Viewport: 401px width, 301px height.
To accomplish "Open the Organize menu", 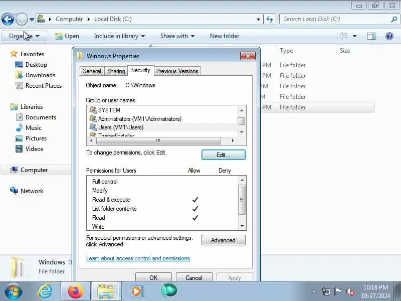I will pos(24,36).
